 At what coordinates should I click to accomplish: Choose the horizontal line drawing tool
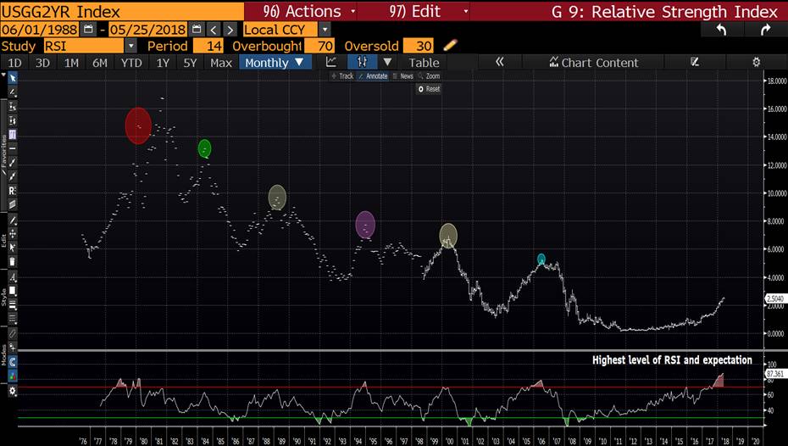coord(13,148)
